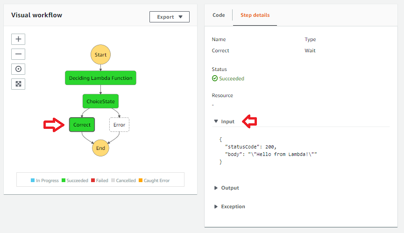
Task: Click the green Succeeded legend swatch
Action: 64,180
